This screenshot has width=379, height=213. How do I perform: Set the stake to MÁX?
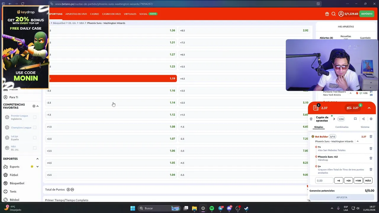tap(368, 180)
